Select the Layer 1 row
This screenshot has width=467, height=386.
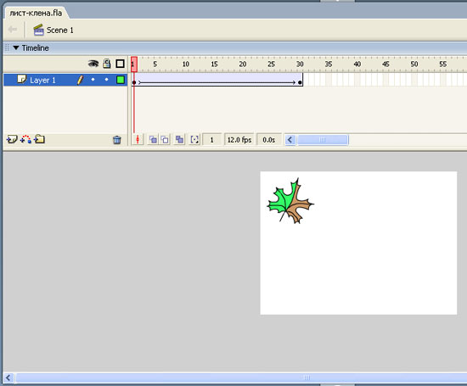click(65, 80)
